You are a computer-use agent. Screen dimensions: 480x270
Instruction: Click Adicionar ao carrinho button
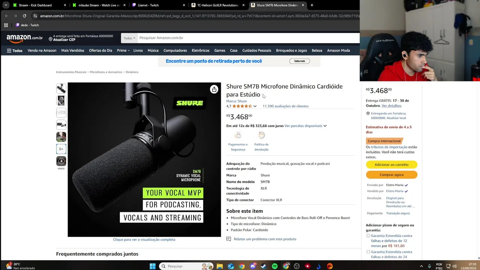(x=391, y=165)
